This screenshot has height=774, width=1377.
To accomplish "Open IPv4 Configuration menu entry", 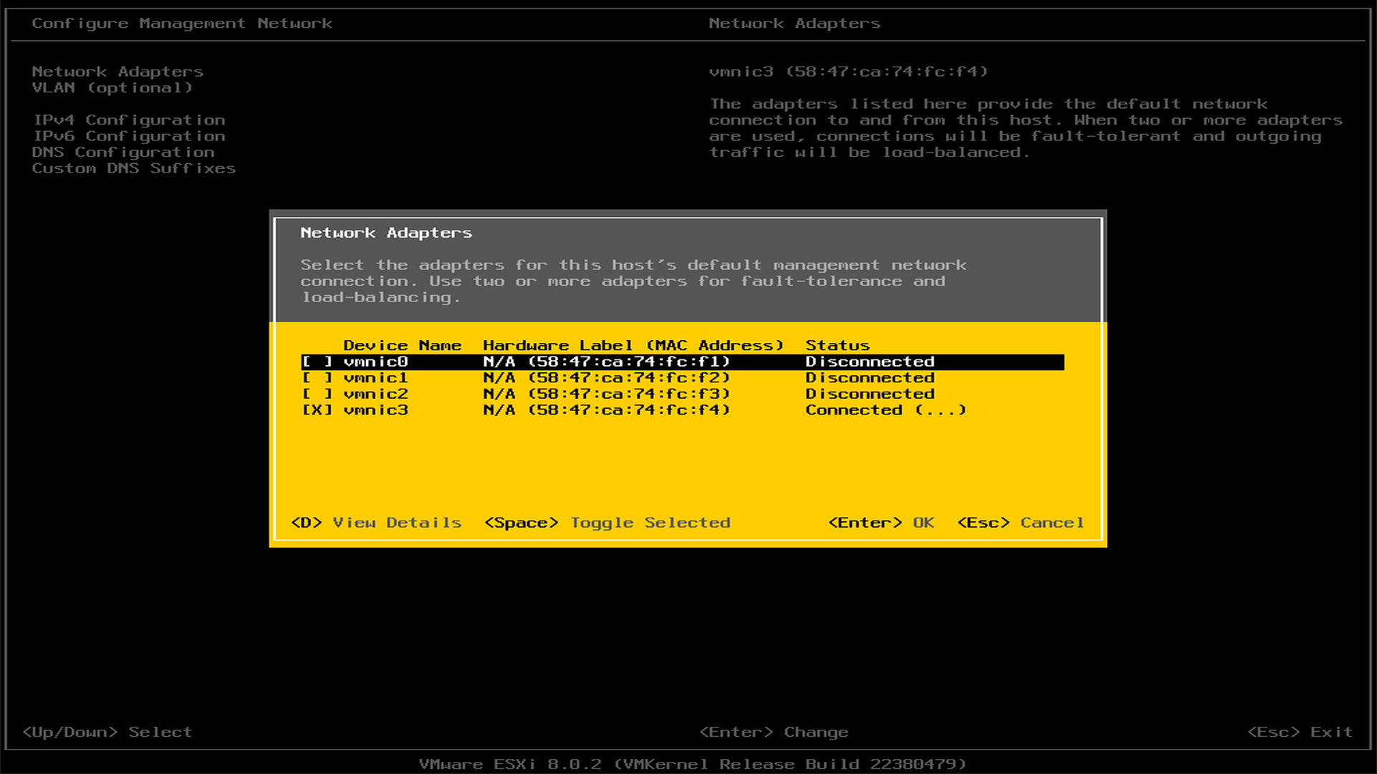I will point(129,120).
